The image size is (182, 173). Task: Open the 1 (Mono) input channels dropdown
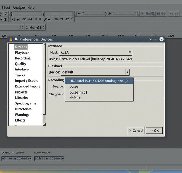(35, 28)
